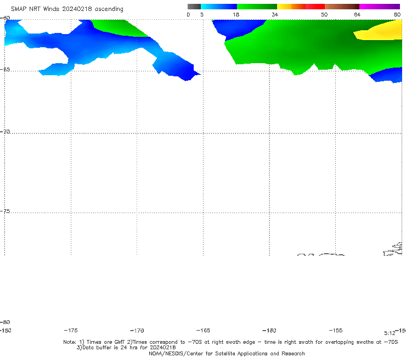The image size is (406, 357).
Task: Click the coastline outline at the map's lower right
Action: coord(393,249)
